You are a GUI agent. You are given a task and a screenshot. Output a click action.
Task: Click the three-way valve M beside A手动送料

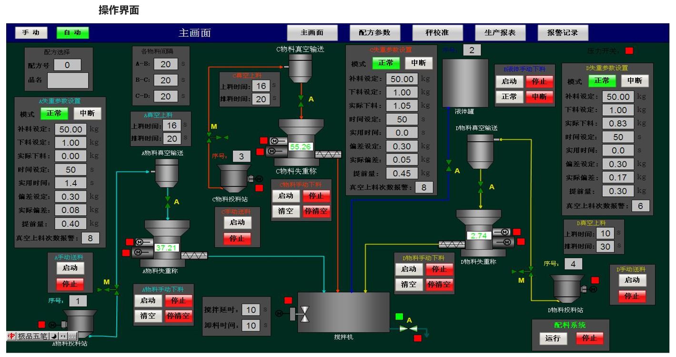[108, 289]
